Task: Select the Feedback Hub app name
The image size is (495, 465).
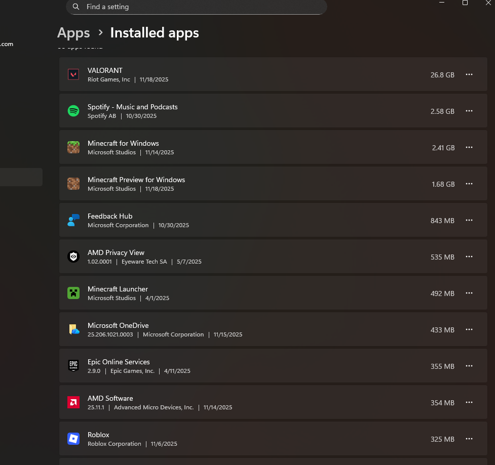Action: pos(110,216)
